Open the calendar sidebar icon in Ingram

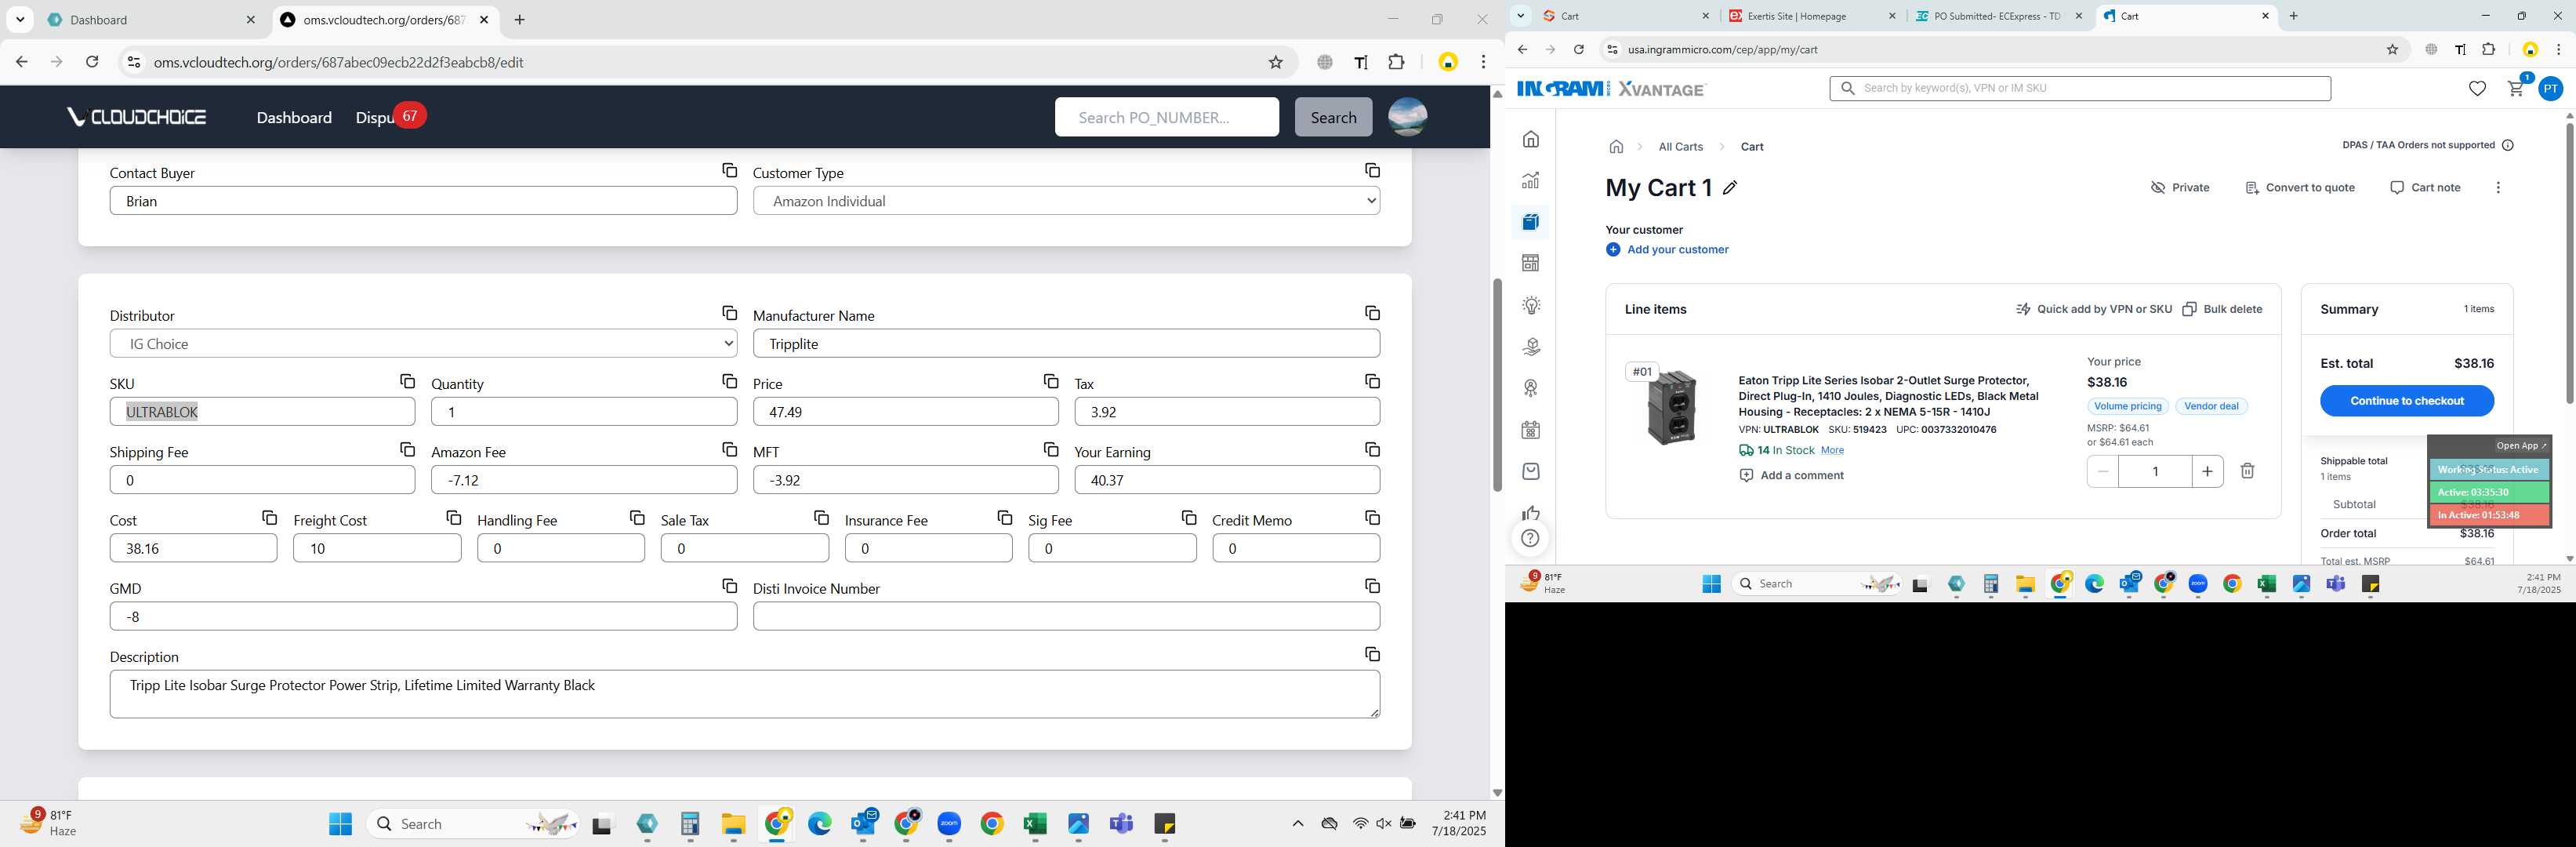click(x=1531, y=431)
